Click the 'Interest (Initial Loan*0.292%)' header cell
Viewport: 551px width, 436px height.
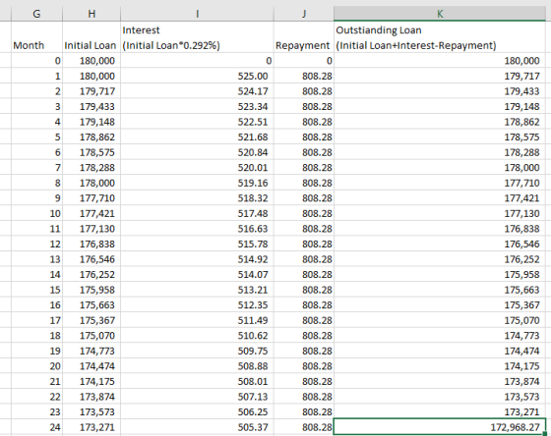pyautogui.click(x=197, y=37)
